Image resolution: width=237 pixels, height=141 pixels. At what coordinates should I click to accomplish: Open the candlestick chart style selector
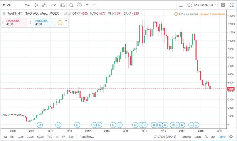[36, 5]
